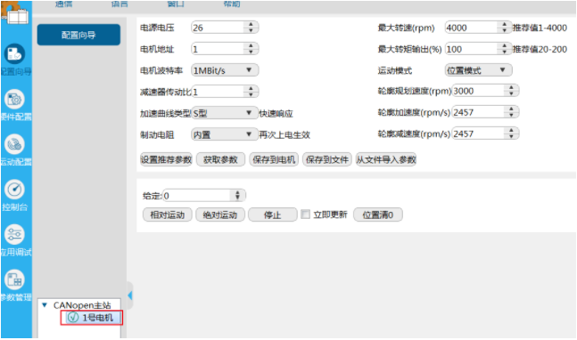Viewport: 577px width, 340px height.
Task: Open the 配置向导 sidebar icon
Action: pos(14,54)
